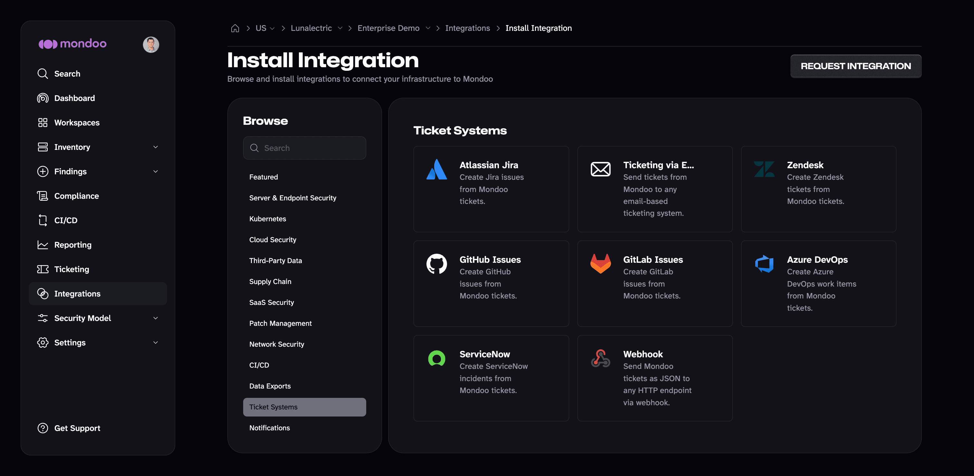Click the Atlassian Jira card title

489,165
